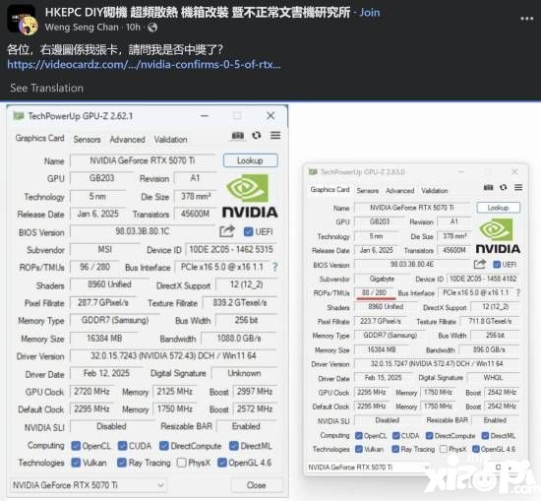Screen dimensions: 541x501
Task: Click the refresh icon in left GPU-Z window
Action: [x=257, y=136]
